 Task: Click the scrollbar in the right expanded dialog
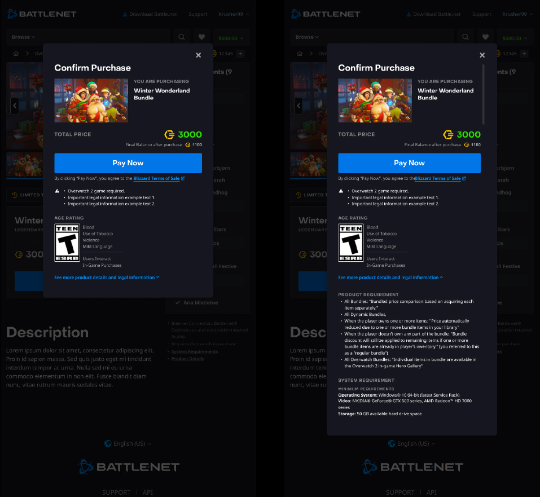[x=484, y=94]
